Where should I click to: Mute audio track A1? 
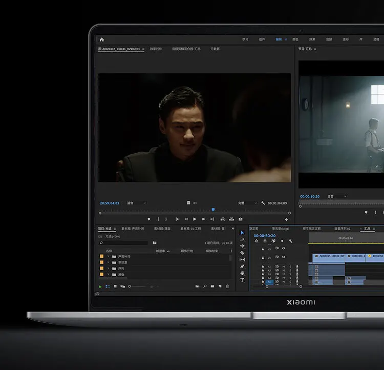coord(284,266)
